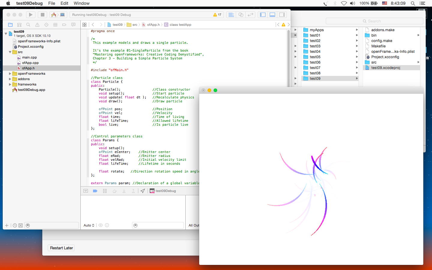Click the Run (play) button in Xcode
The width and height of the screenshot is (432, 270).
[30, 15]
